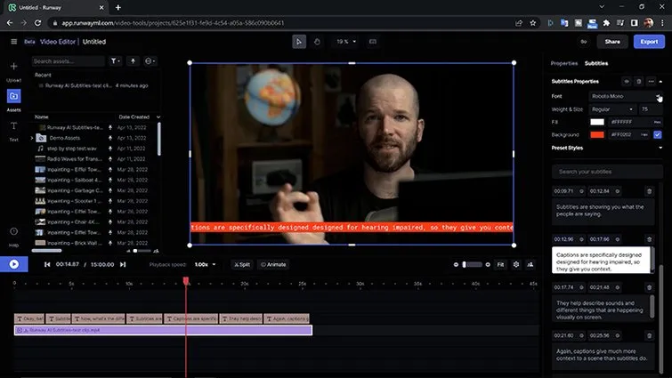
Task: Select the hand pan tool
Action: tap(319, 41)
